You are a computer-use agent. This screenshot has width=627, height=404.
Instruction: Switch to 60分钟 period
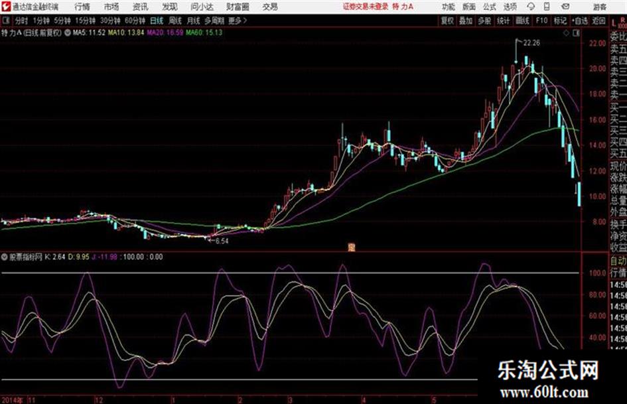click(x=135, y=21)
